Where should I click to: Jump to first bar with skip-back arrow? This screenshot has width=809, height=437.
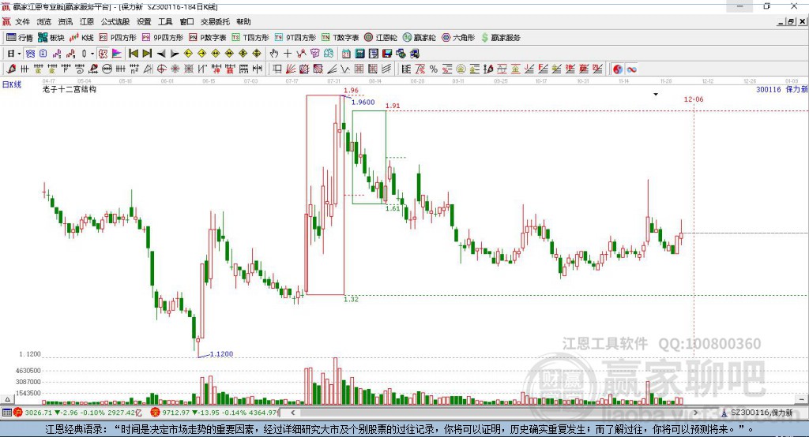coord(133,54)
